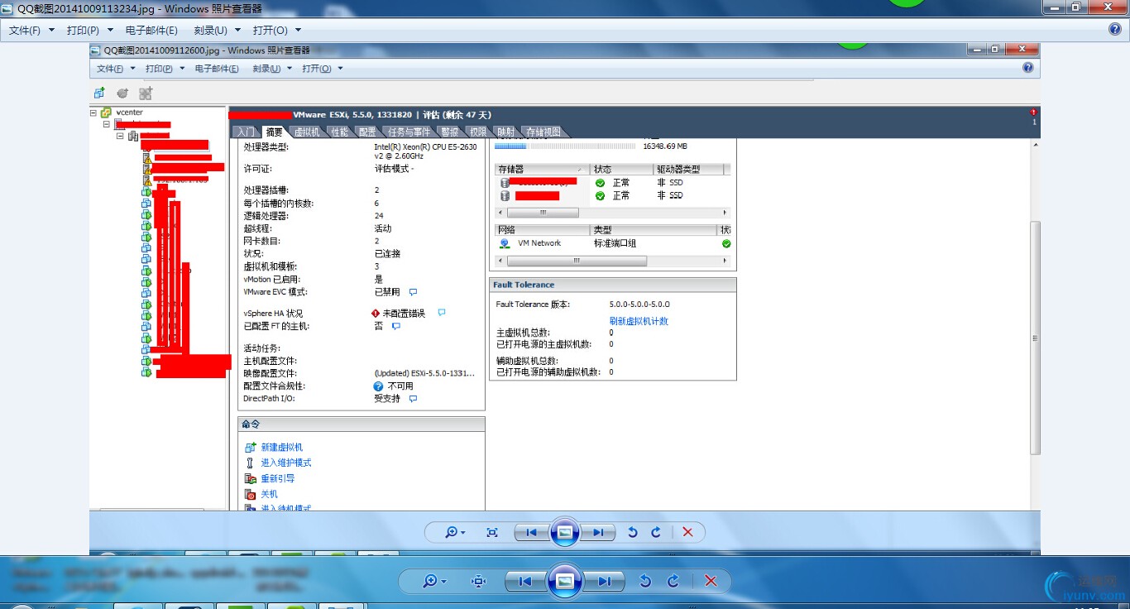Click the help icon of the inner 112600.jpg viewer
This screenshot has width=1130, height=609.
(1028, 68)
